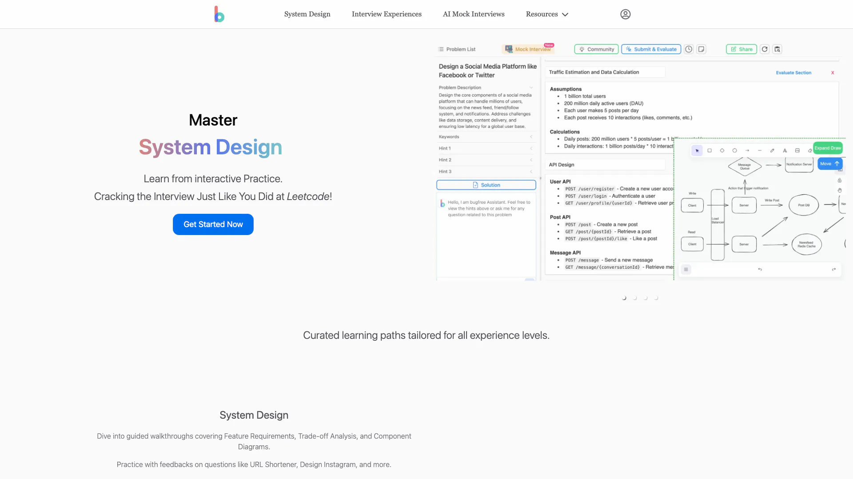Switch to the fourth carousel dot
The height and width of the screenshot is (479, 853).
click(x=656, y=298)
